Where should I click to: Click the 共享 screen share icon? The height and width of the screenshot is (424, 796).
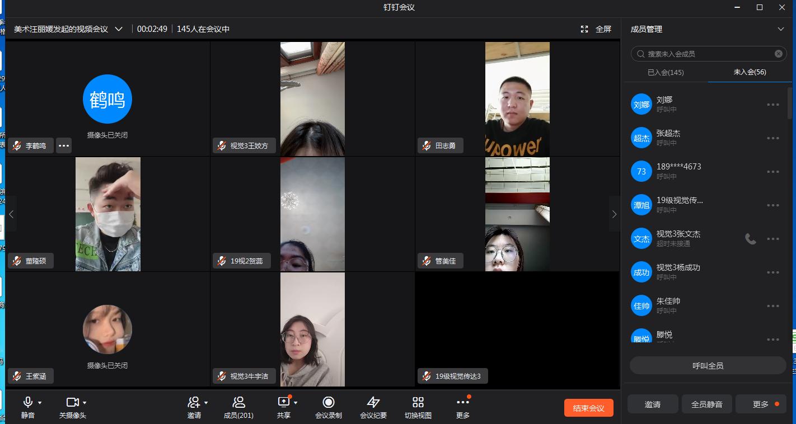coord(284,402)
